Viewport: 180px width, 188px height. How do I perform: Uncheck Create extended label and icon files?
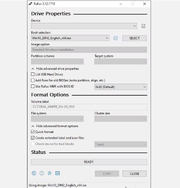coord(33,138)
